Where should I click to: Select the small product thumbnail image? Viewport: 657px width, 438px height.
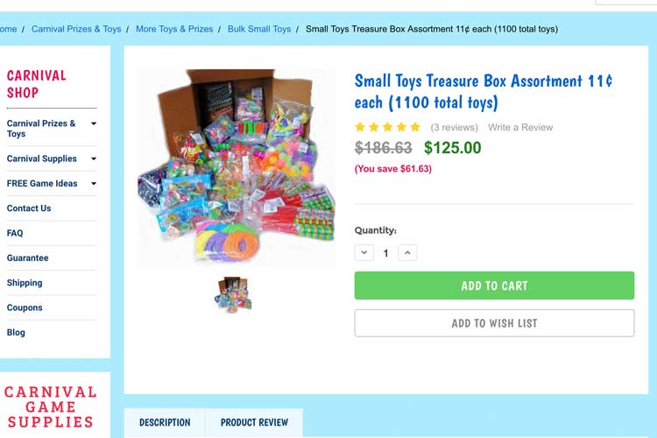[233, 294]
